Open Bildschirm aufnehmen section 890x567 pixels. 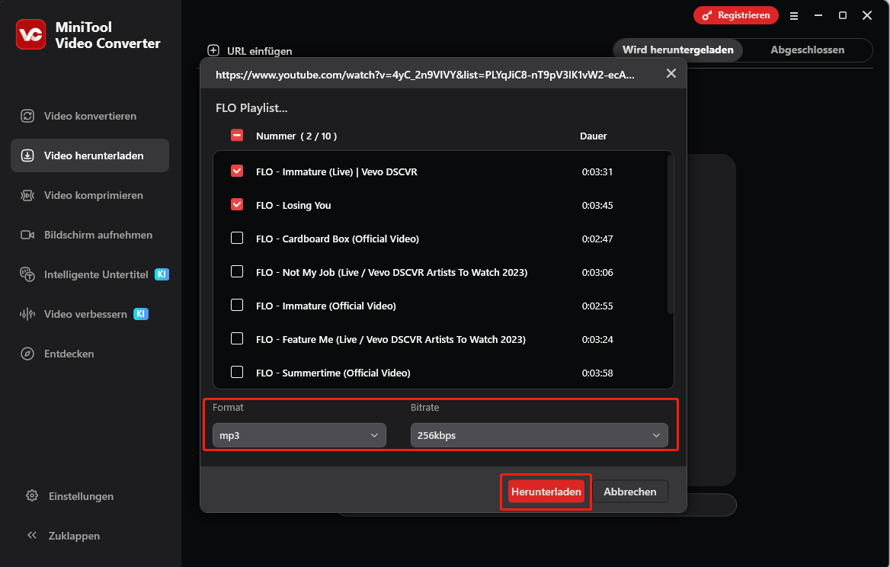tap(90, 235)
